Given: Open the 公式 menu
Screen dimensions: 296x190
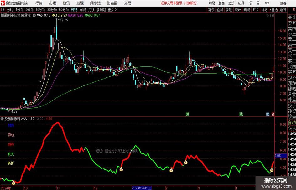Looking at the screenshot, I should (231, 3).
